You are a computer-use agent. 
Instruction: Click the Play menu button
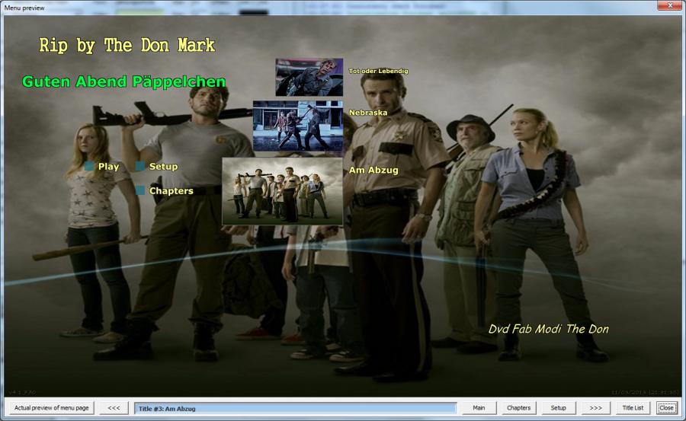tap(108, 167)
